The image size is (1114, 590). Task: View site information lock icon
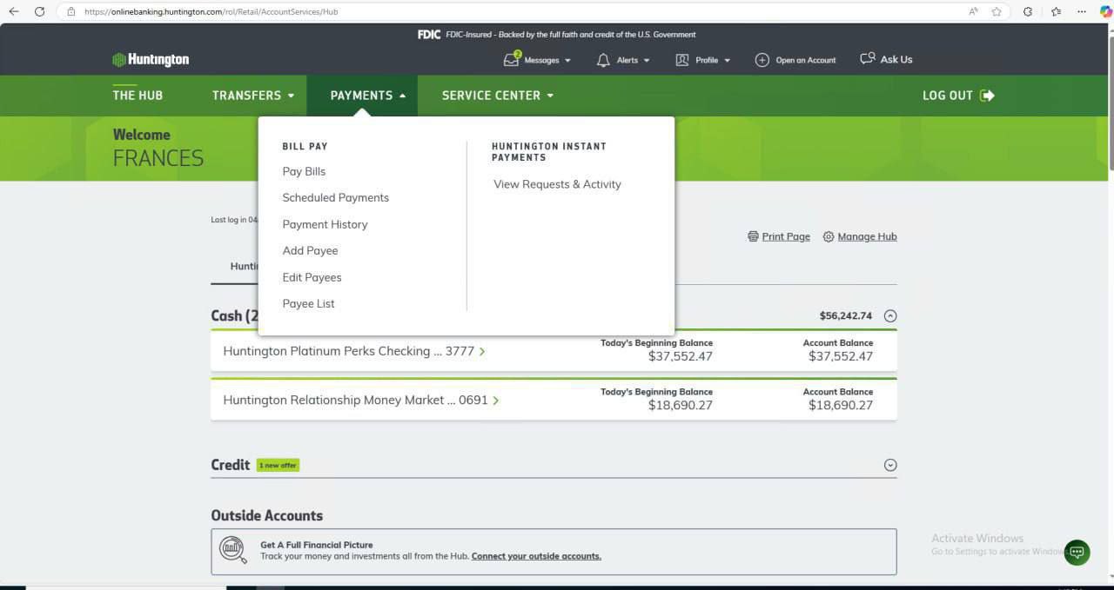[71, 11]
